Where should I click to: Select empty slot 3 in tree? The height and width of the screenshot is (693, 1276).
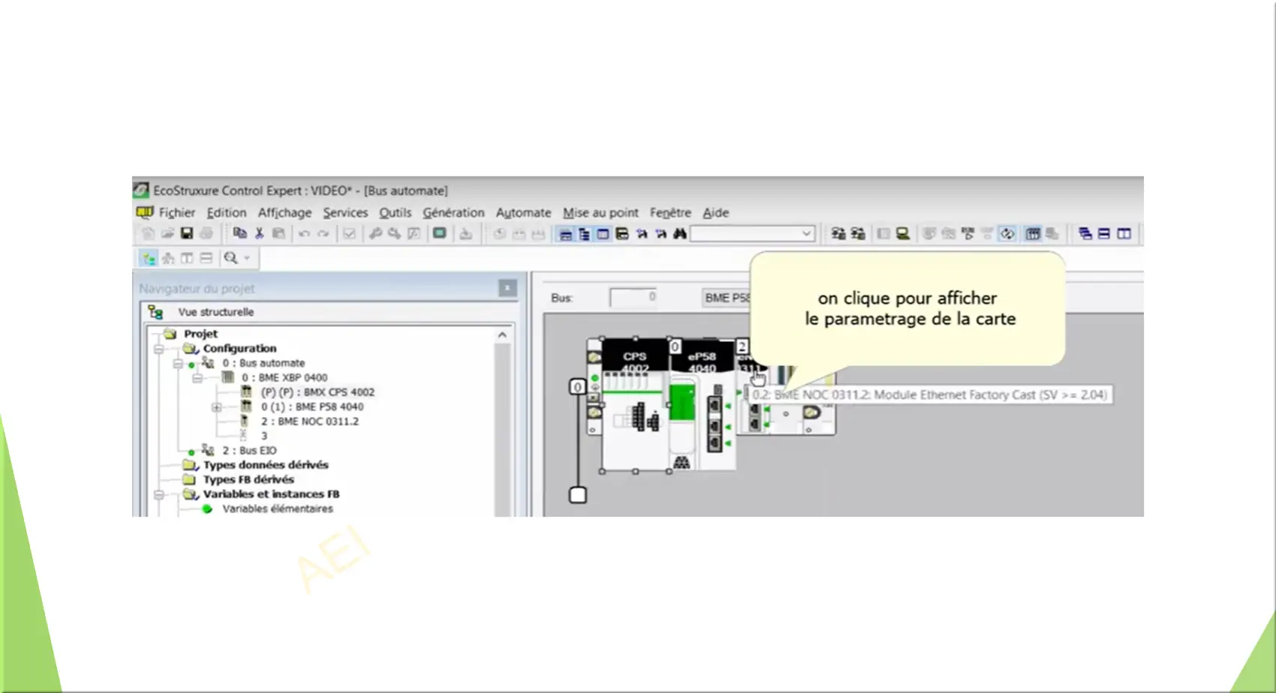264,436
